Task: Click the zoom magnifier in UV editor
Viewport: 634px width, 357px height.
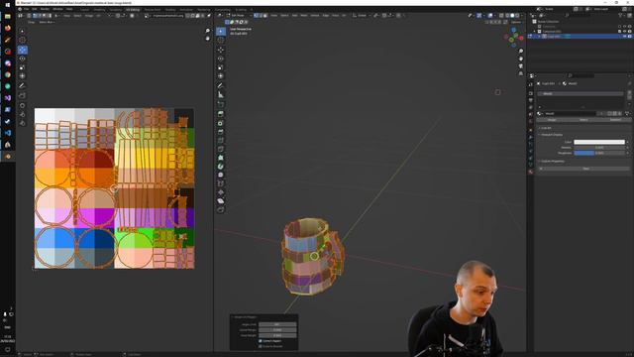Action: (207, 31)
